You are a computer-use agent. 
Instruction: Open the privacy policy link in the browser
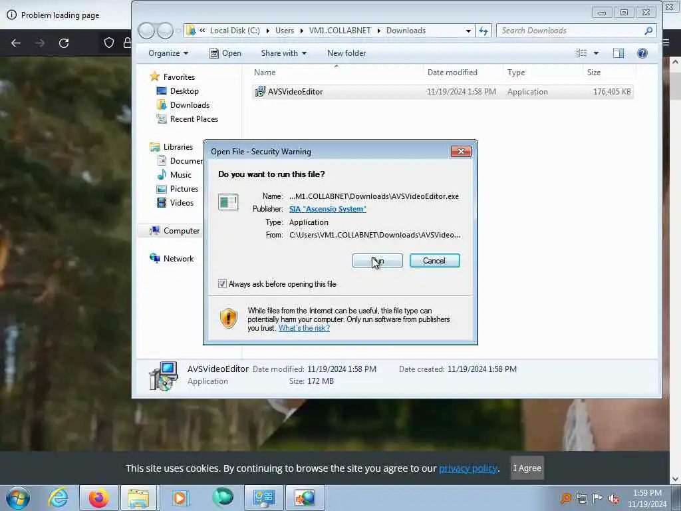[x=468, y=468]
